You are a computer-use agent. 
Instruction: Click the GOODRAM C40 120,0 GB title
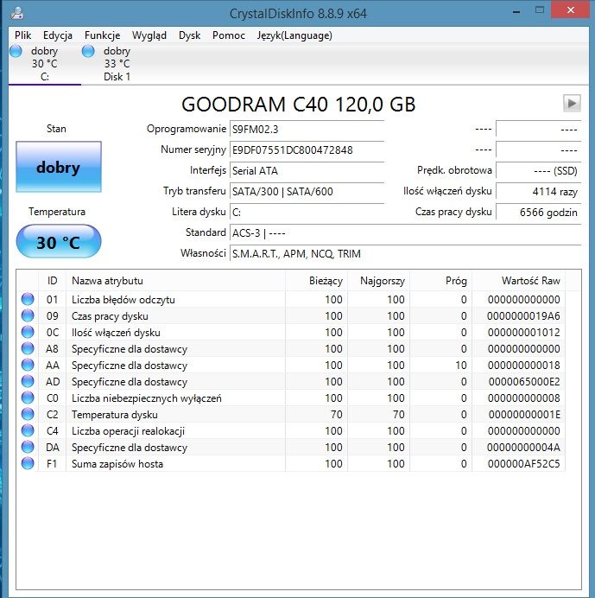298,104
